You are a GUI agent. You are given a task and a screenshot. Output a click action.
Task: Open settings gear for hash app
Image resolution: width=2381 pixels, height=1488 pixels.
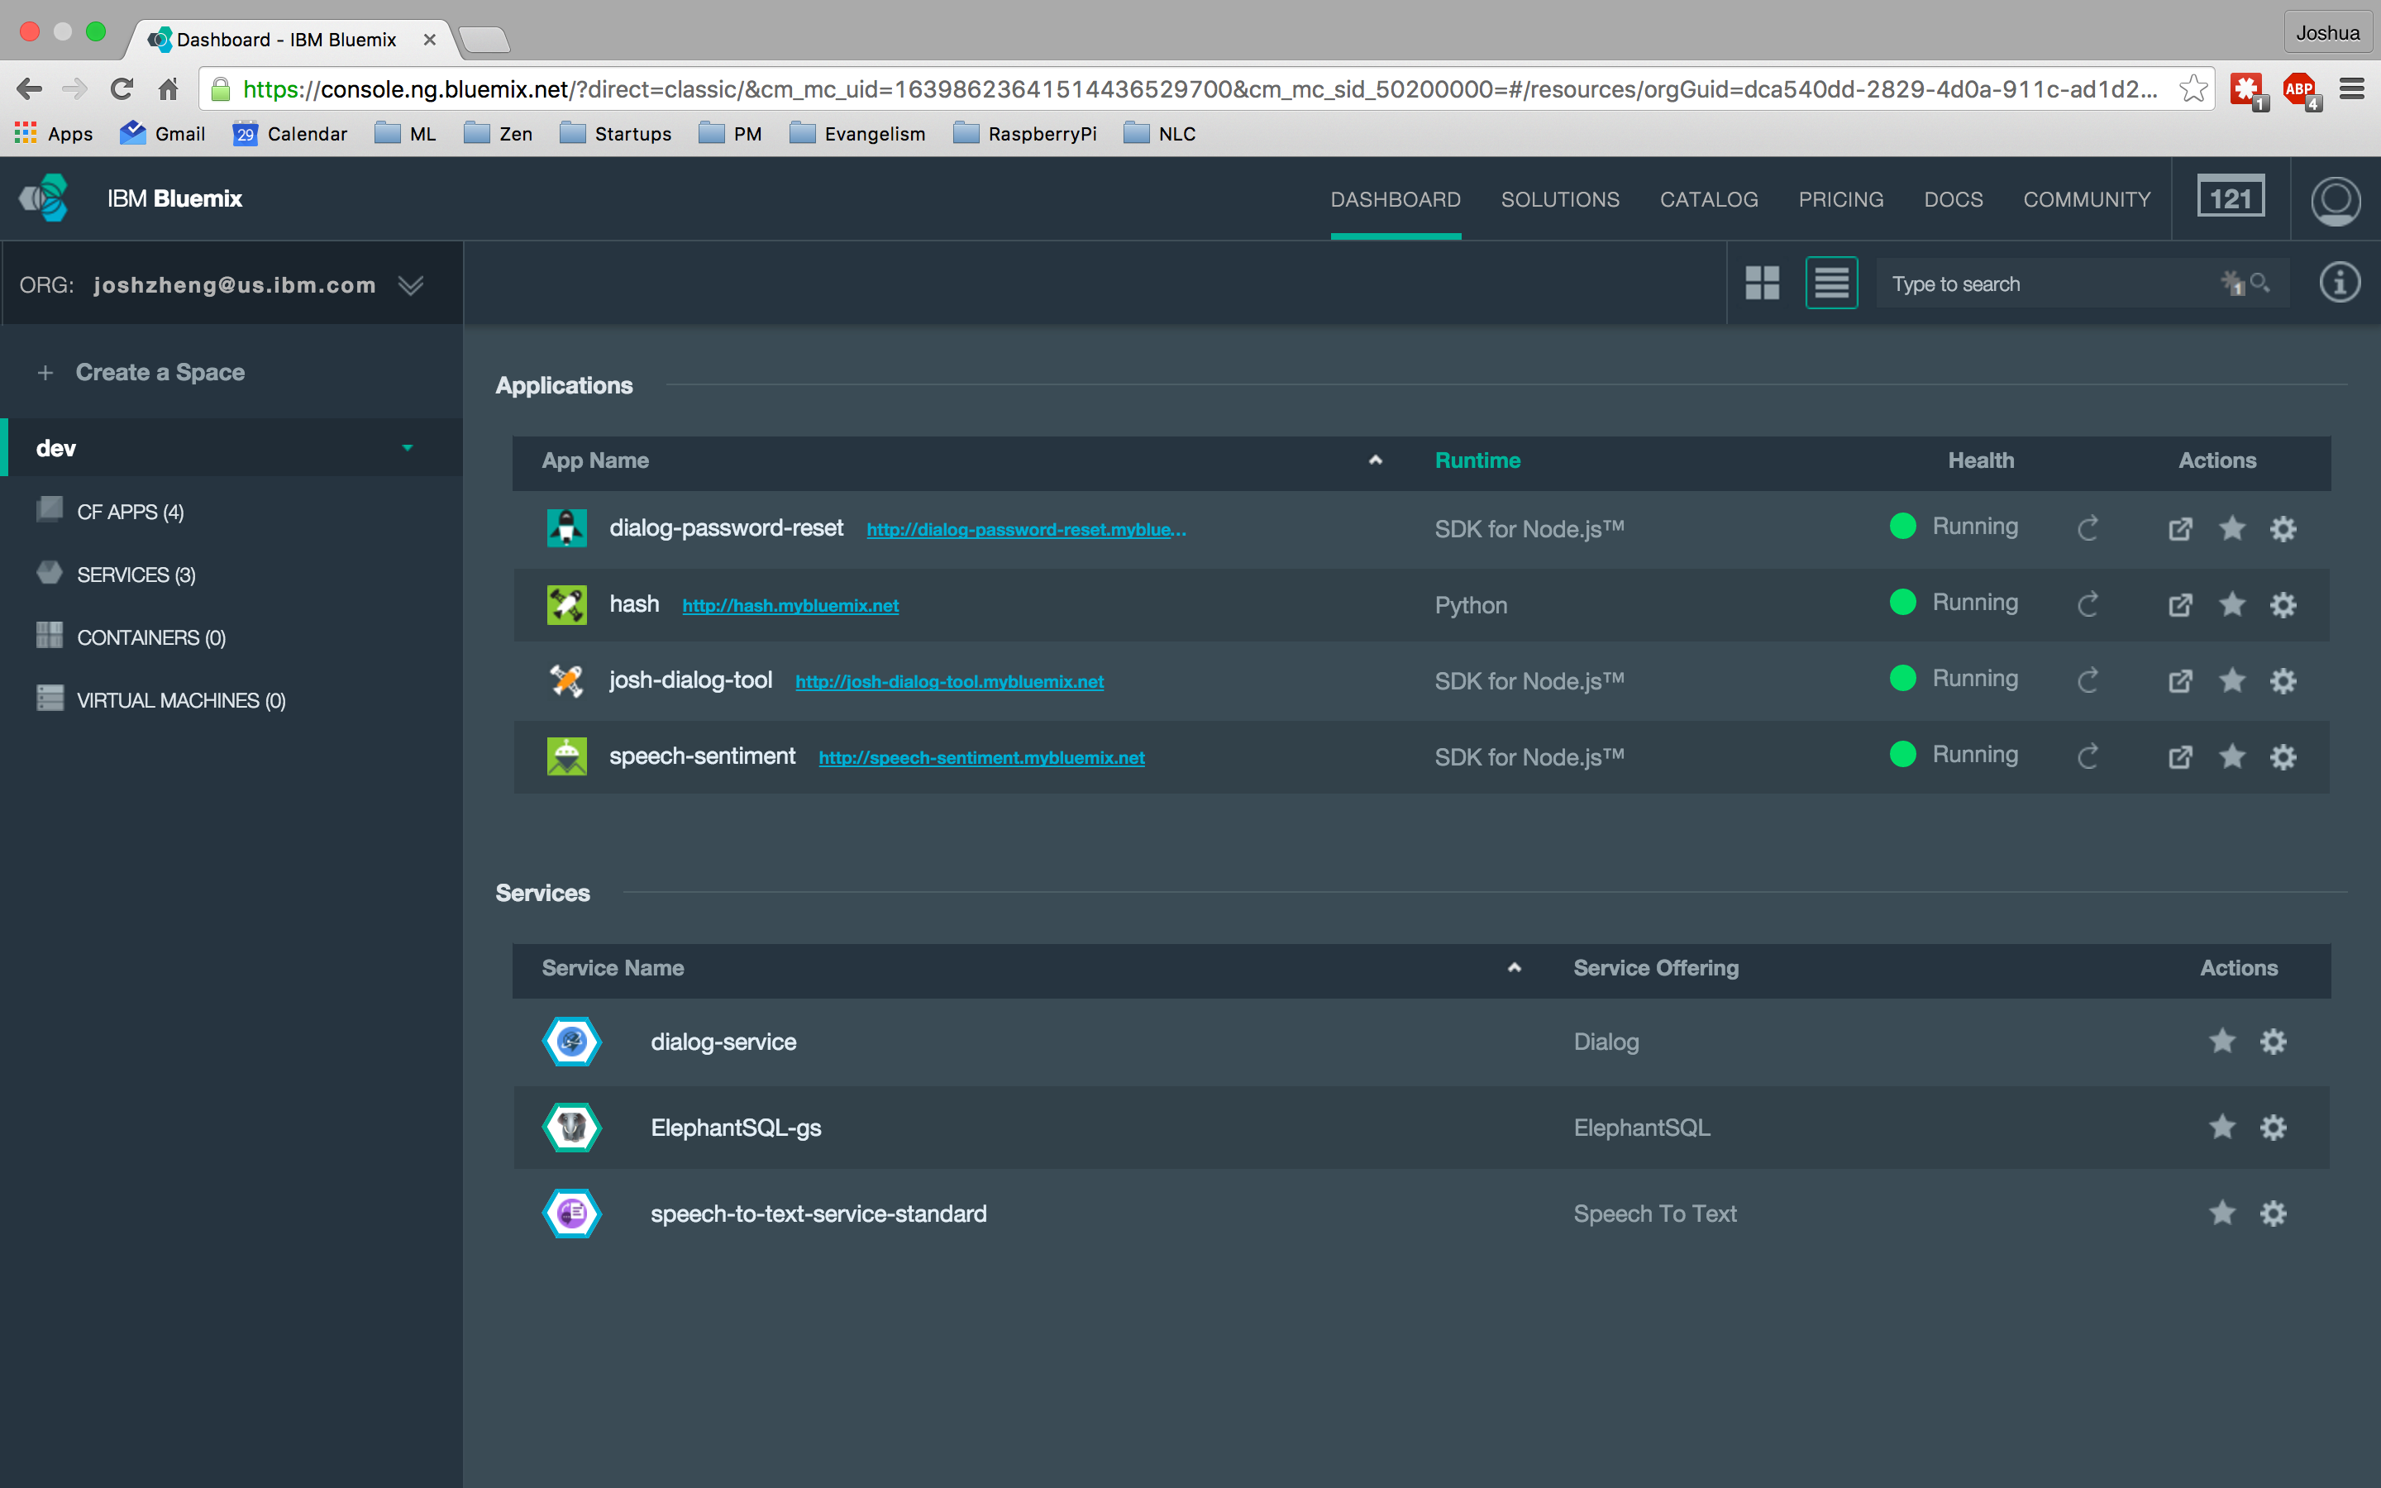[2283, 604]
